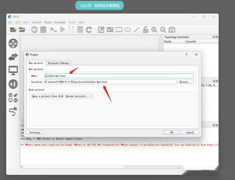Viewport: 235px width, 180px height.
Task: Browse security devices sidebar icon
Action: (13, 84)
